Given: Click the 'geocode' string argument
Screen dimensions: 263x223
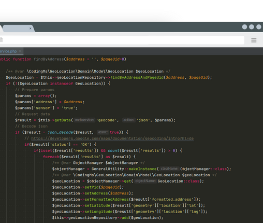Looking at the screenshot, I should [106, 120].
